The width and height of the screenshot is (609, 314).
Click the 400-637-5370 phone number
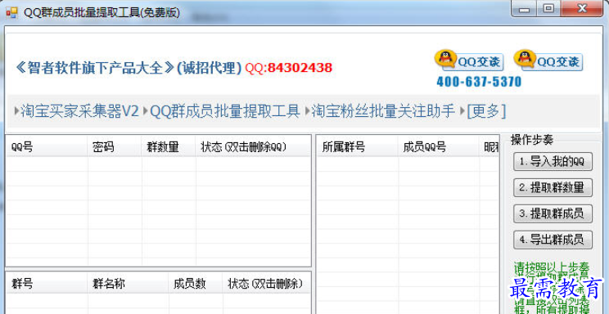point(479,82)
